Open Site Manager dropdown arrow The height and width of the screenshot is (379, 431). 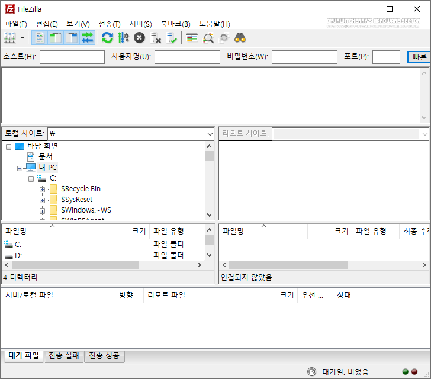pyautogui.click(x=22, y=38)
